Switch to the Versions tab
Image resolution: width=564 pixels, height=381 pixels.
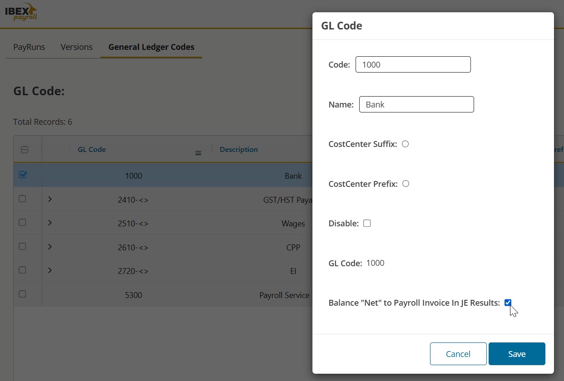pyautogui.click(x=77, y=47)
